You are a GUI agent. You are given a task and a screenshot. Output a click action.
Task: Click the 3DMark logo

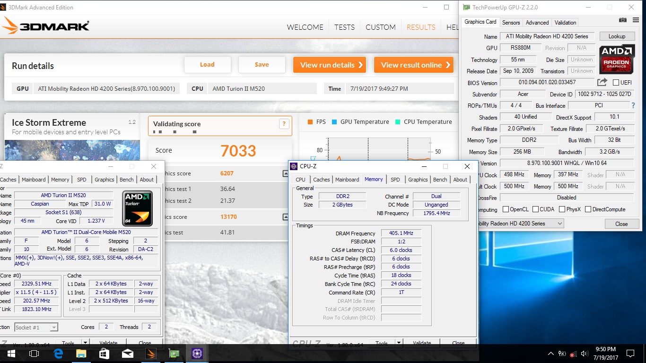point(46,25)
